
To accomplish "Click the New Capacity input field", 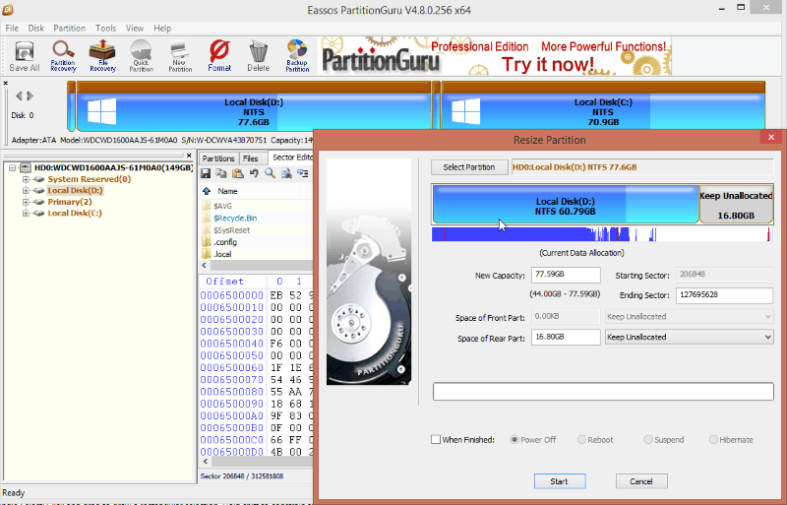I will [x=566, y=275].
